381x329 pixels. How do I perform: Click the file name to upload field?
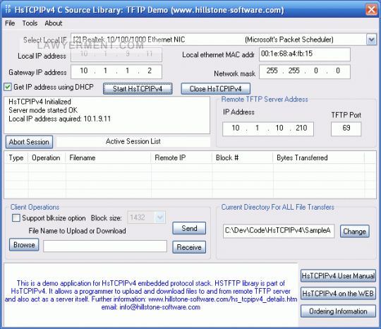(x=105, y=246)
